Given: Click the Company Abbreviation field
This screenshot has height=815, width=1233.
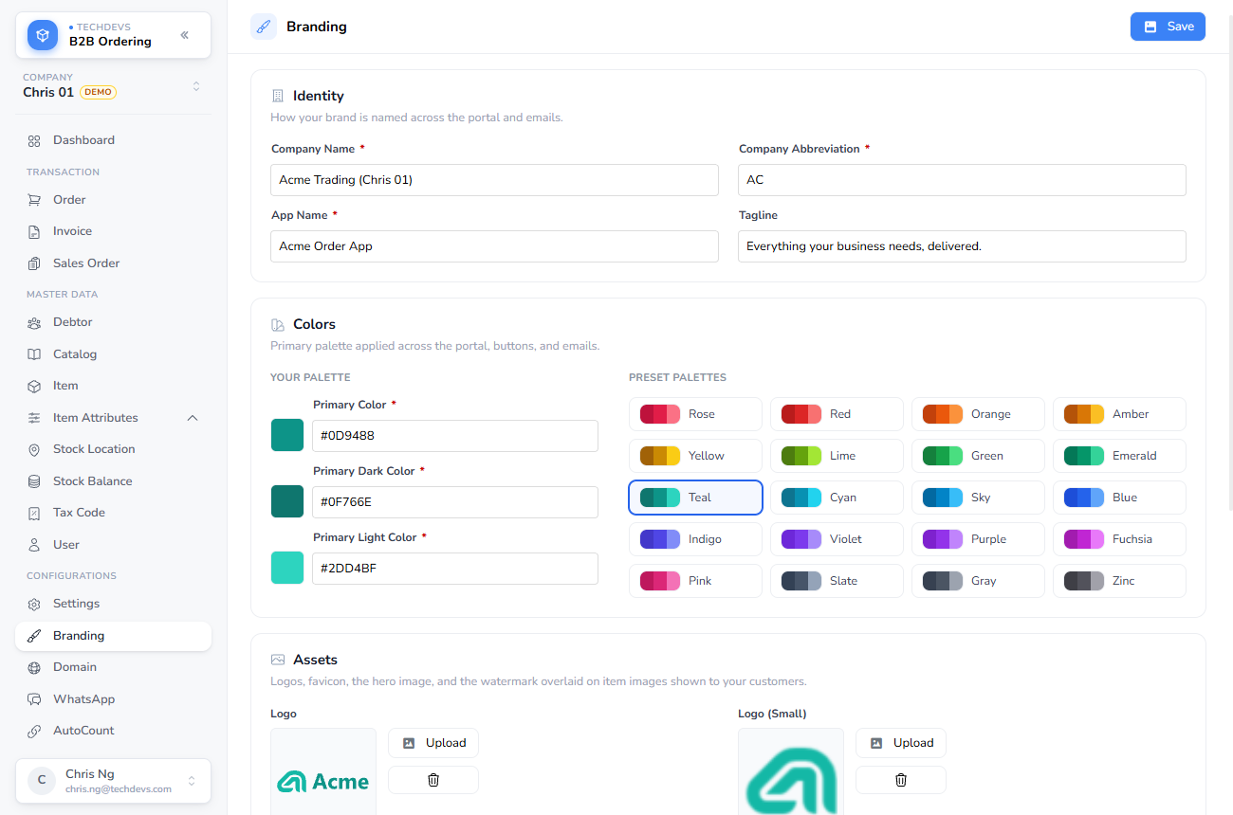Looking at the screenshot, I should click(x=962, y=180).
